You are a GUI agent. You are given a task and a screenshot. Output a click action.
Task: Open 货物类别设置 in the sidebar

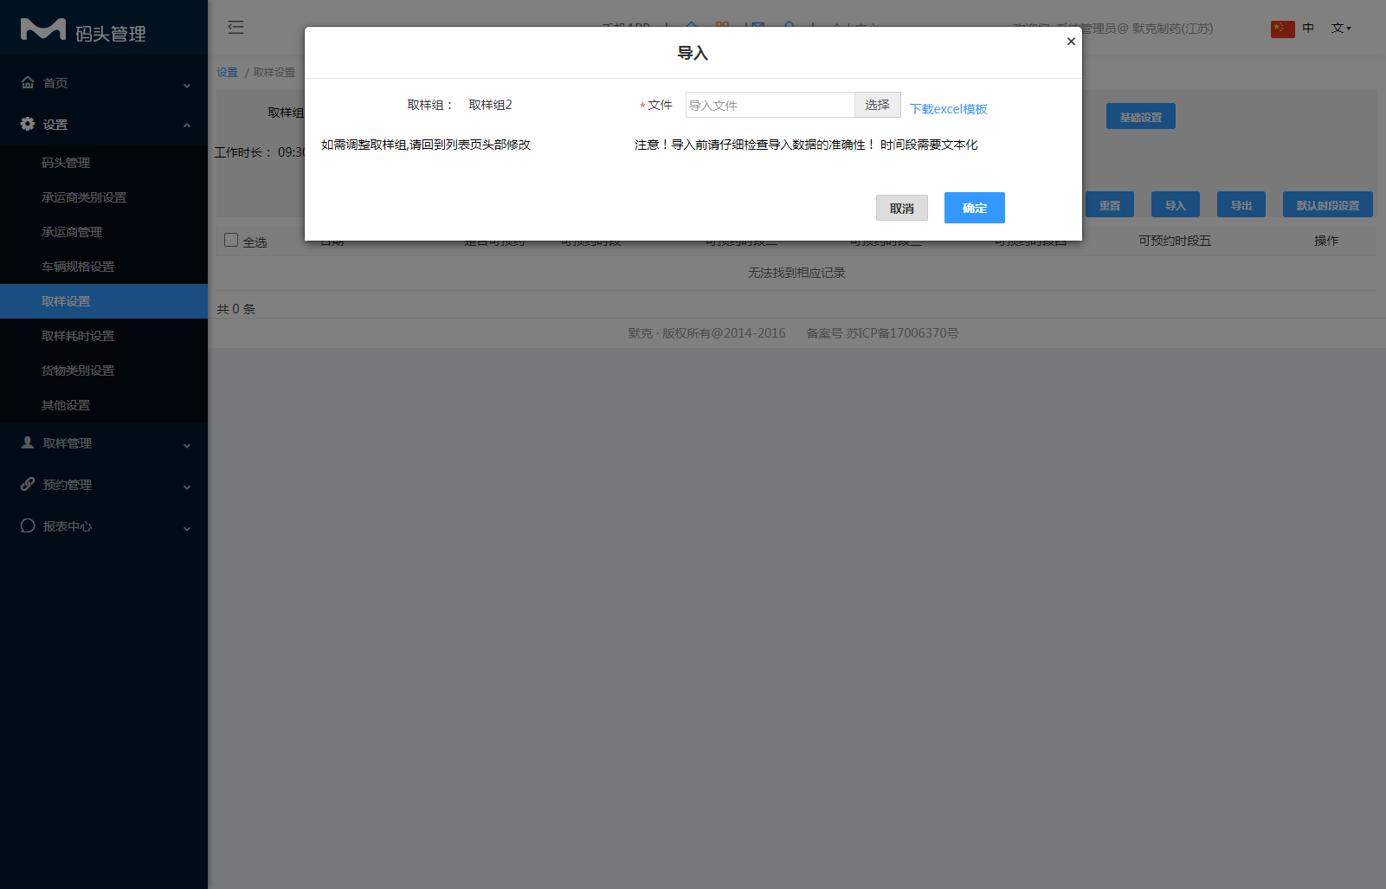pos(78,370)
